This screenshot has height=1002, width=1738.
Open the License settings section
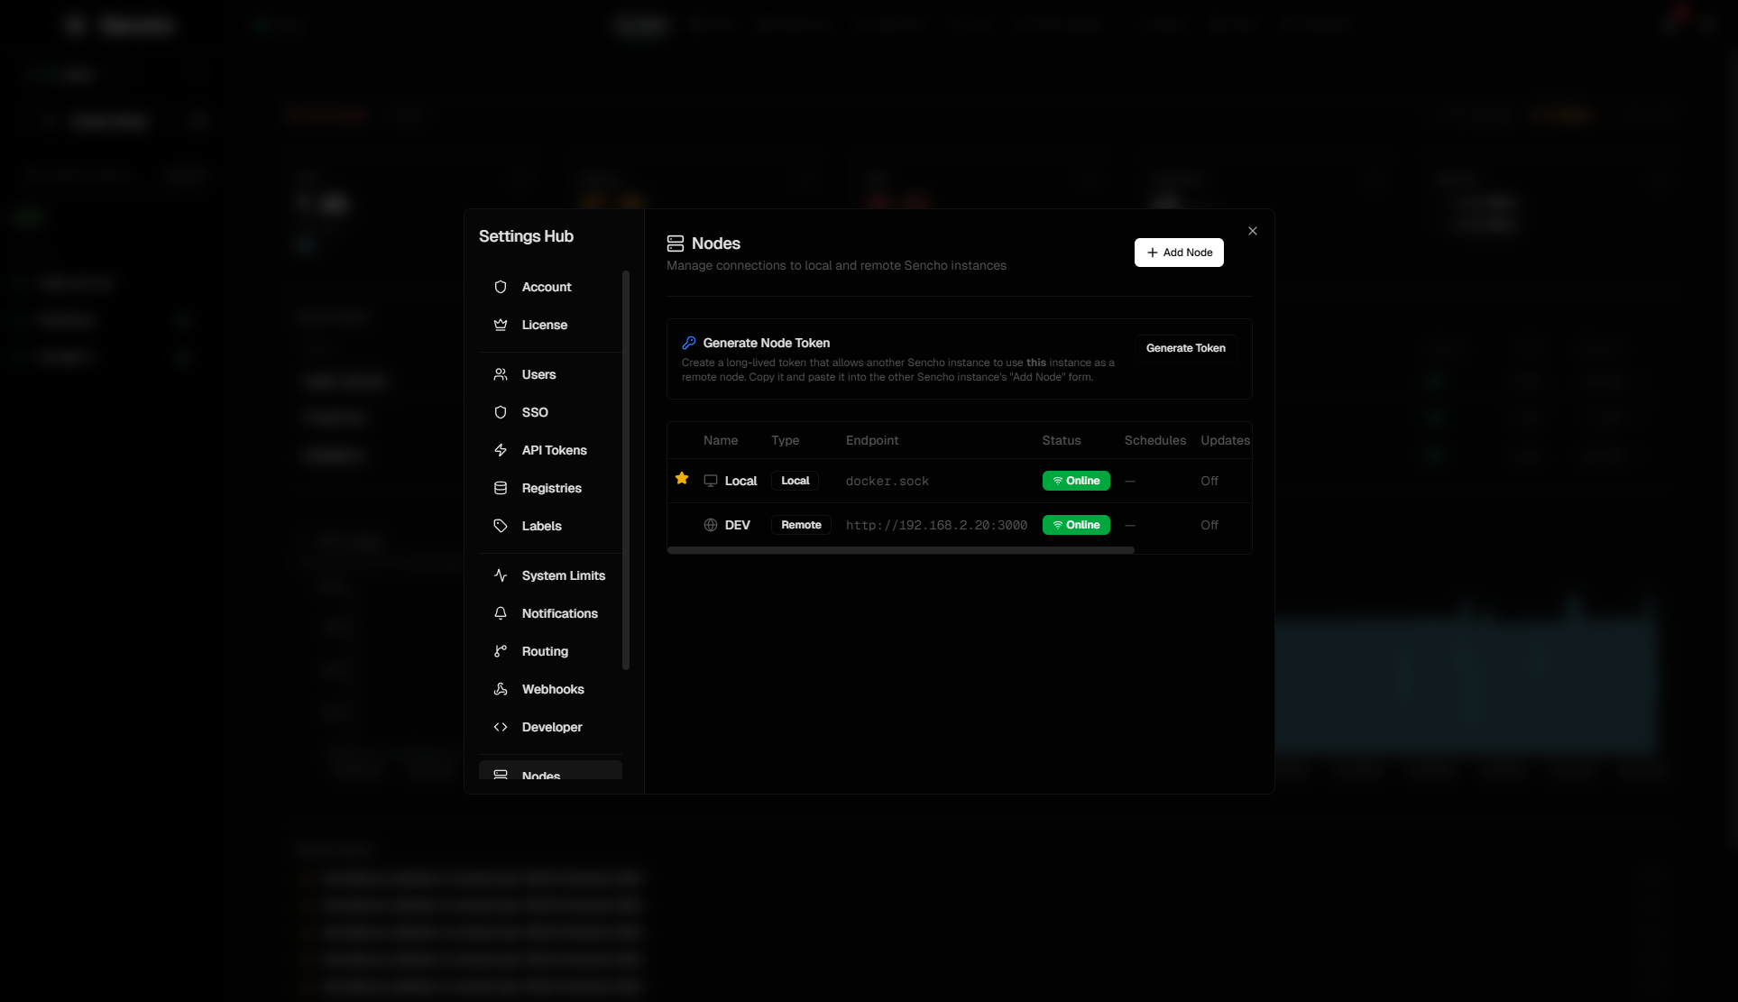[550, 325]
